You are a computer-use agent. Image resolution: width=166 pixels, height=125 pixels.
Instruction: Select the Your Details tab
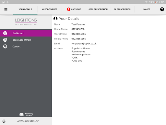(x=25, y=9)
